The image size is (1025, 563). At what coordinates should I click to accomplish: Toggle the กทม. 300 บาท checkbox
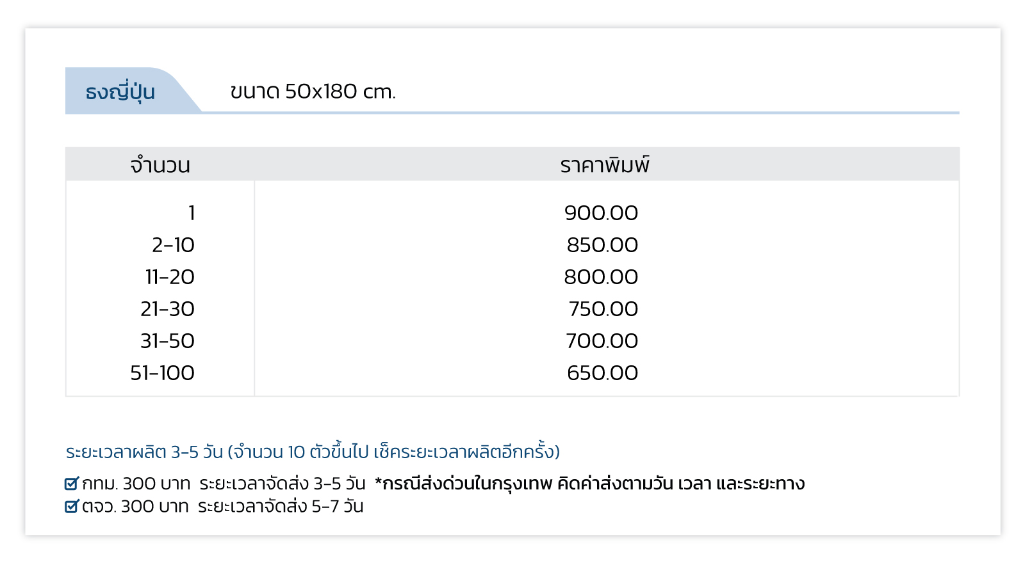tap(72, 483)
